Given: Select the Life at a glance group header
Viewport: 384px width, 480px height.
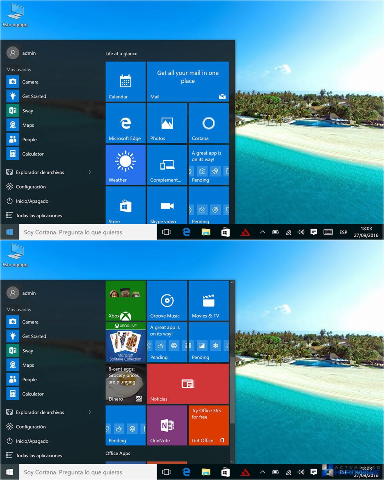Looking at the screenshot, I should coord(121,54).
